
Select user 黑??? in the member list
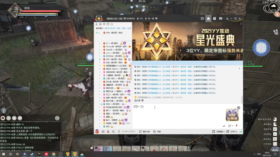[x=117, y=111]
